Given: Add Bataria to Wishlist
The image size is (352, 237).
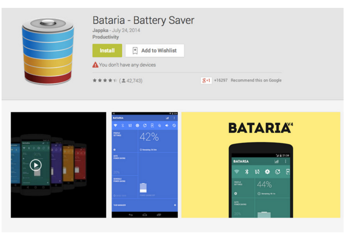Looking at the screenshot, I should tap(155, 50).
